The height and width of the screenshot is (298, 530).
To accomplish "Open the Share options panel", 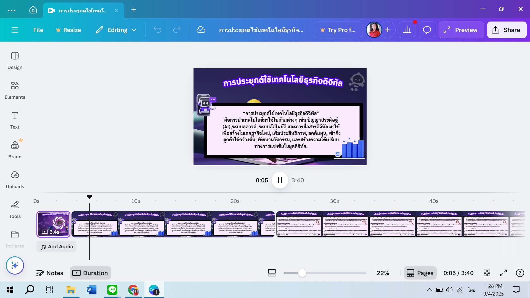I will click(507, 30).
